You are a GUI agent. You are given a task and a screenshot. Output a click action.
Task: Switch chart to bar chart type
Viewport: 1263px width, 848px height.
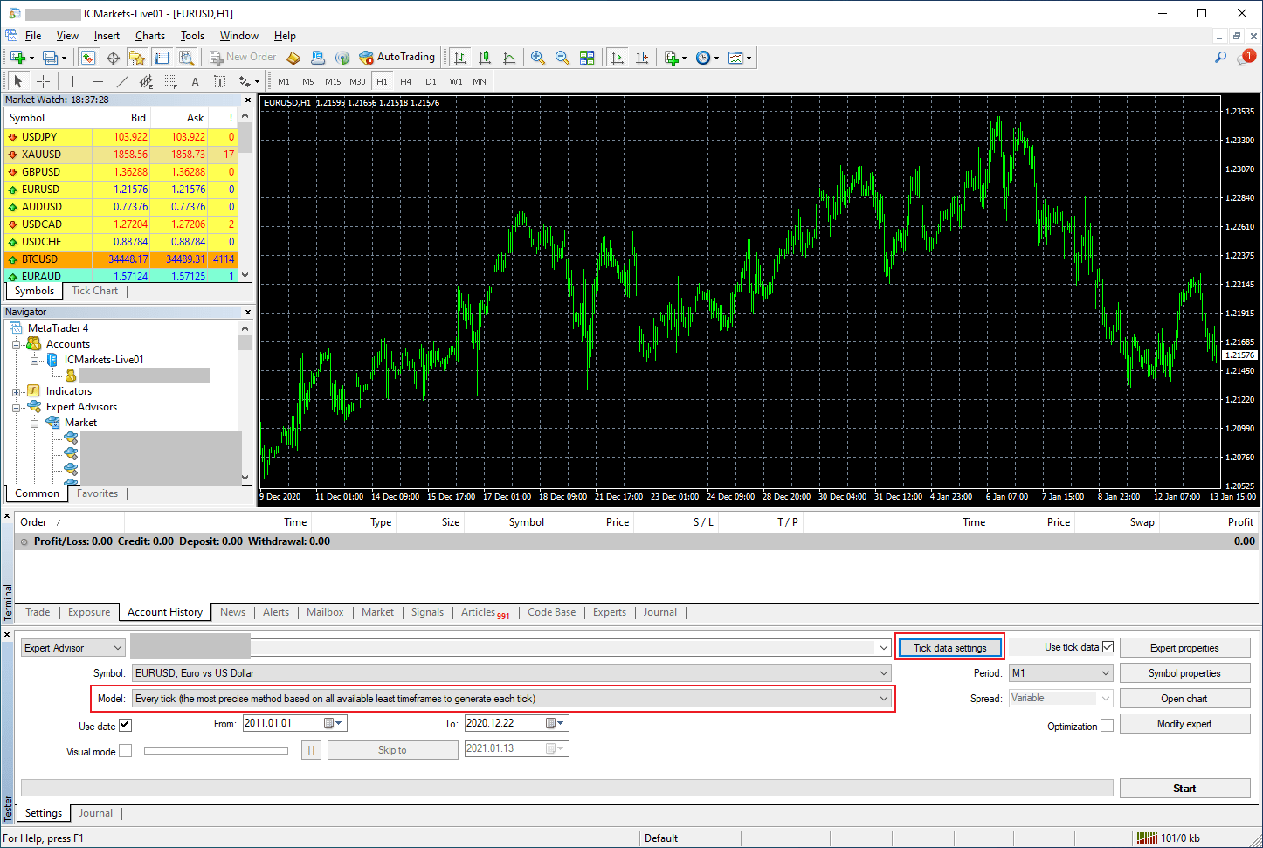click(460, 58)
